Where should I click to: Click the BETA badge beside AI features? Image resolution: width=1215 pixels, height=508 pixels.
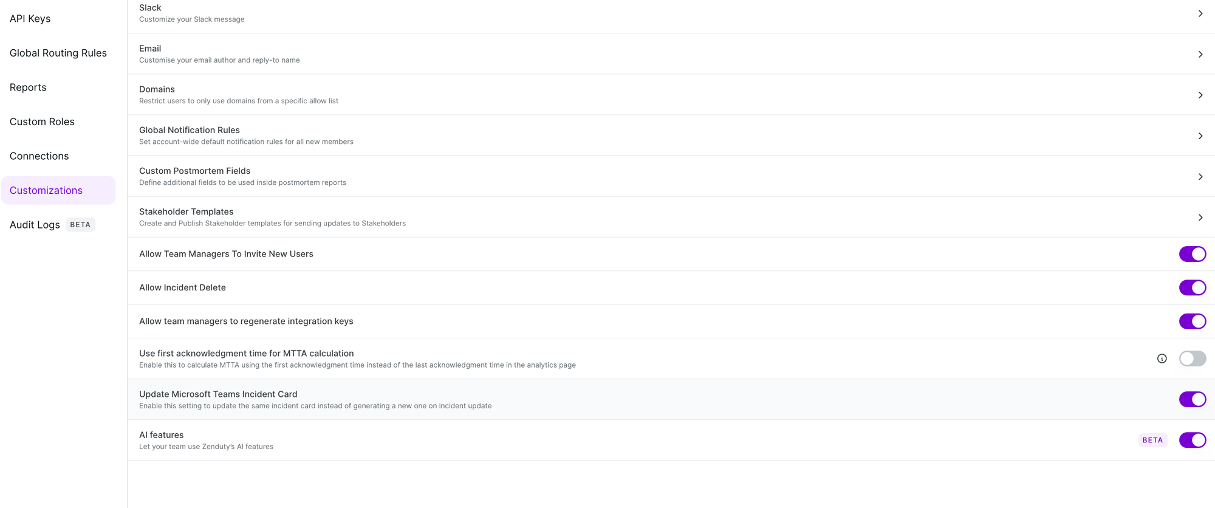1152,440
